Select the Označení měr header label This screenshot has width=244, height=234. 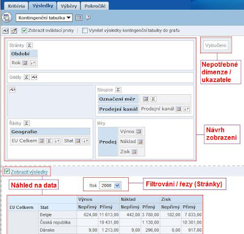click(x=118, y=99)
